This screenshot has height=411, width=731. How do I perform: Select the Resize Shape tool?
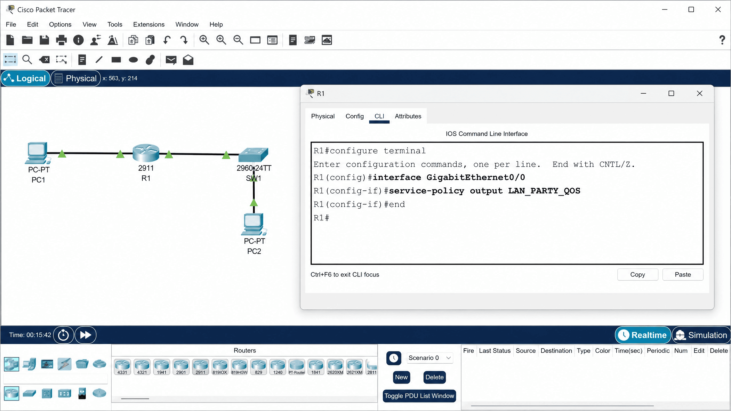coord(61,60)
